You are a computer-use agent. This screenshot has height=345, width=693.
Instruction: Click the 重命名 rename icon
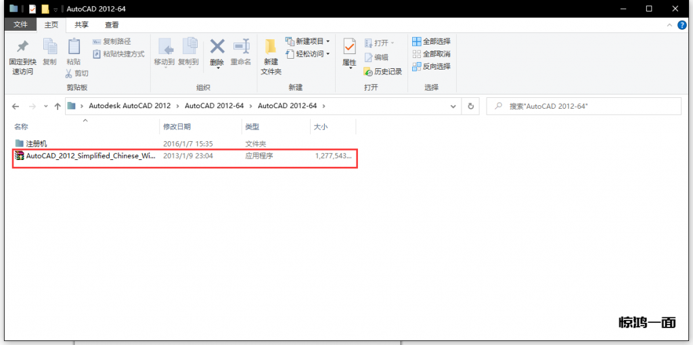pos(241,47)
